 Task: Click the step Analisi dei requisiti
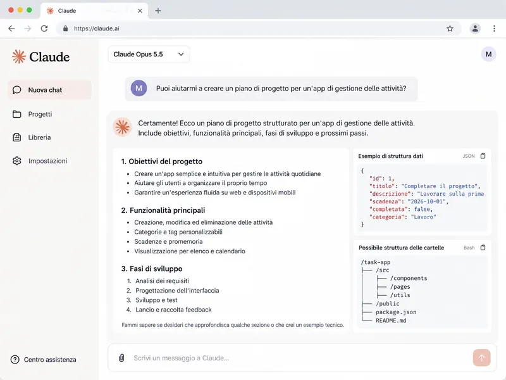(162, 281)
